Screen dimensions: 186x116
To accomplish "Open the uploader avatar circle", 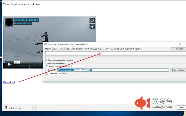I will point(9,22).
